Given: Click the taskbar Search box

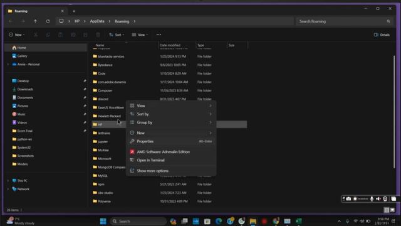Looking at the screenshot, I should 138,221.
